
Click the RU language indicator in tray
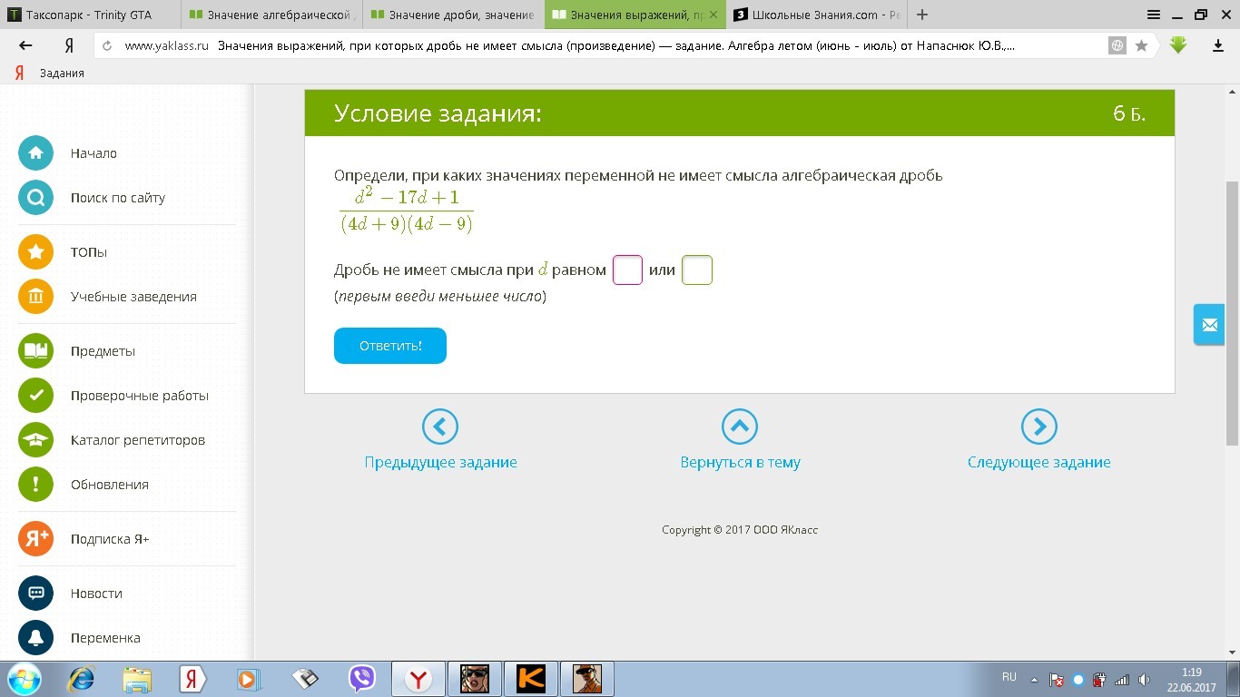1009,677
